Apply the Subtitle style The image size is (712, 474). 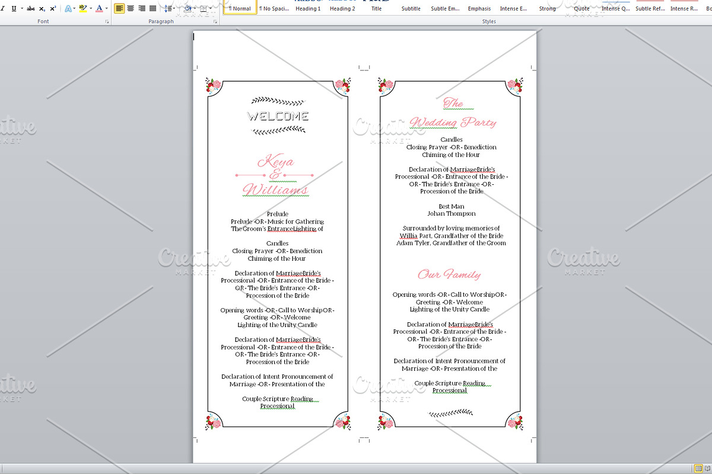410,8
